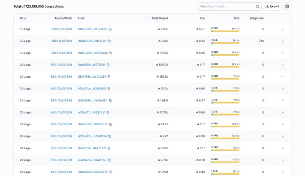Click the Hash column header
The image size is (305, 176).
coord(82,18)
